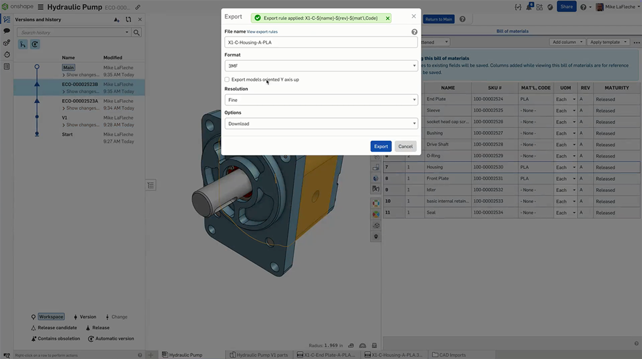Dismiss the export rule applied notification
642x359 pixels.
tap(388, 18)
